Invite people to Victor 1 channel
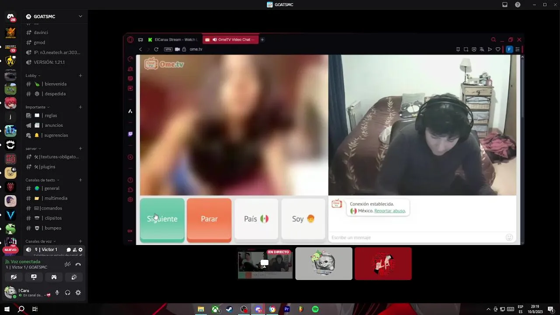Viewport: 560px width, 315px height. tap(75, 250)
